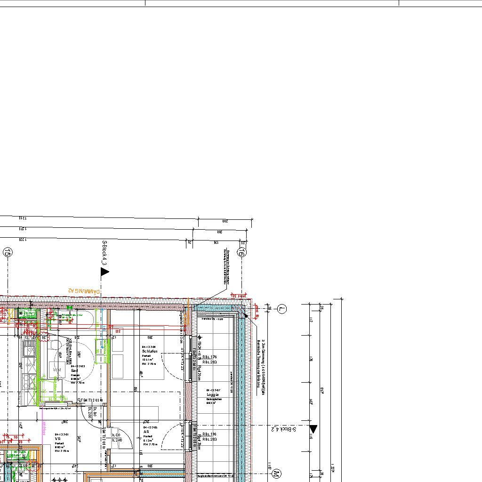Image resolution: width=482 pixels, height=482 pixels.
Task: Click grid axis bubble M
Action: [276, 474]
